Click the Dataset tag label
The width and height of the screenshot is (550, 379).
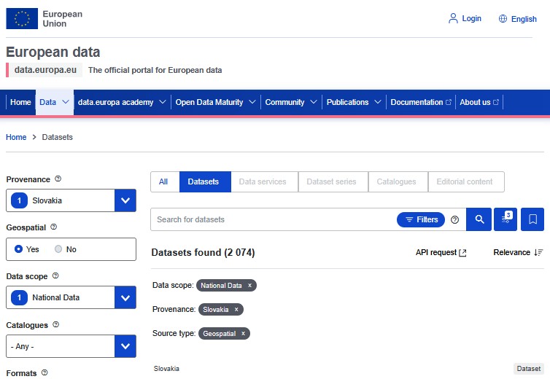click(529, 369)
